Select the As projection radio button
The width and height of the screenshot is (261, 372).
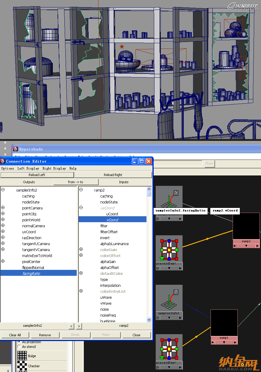coord(20,342)
